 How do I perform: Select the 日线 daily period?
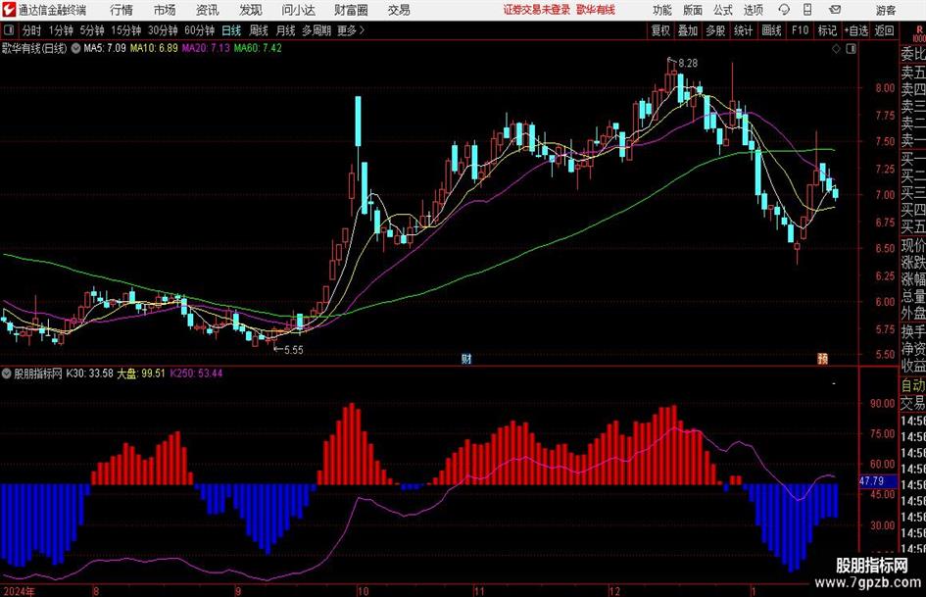click(231, 30)
